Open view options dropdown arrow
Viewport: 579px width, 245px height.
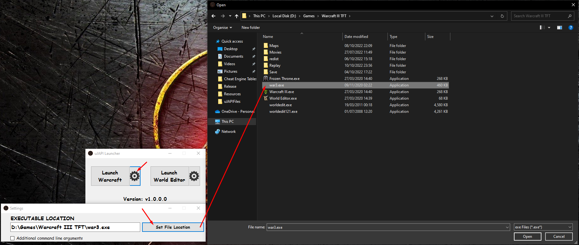click(549, 28)
